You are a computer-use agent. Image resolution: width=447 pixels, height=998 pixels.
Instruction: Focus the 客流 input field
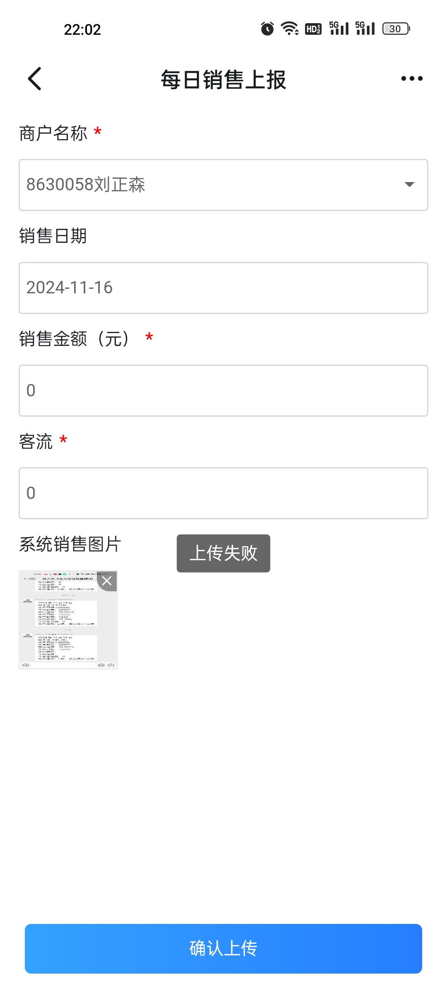click(223, 493)
